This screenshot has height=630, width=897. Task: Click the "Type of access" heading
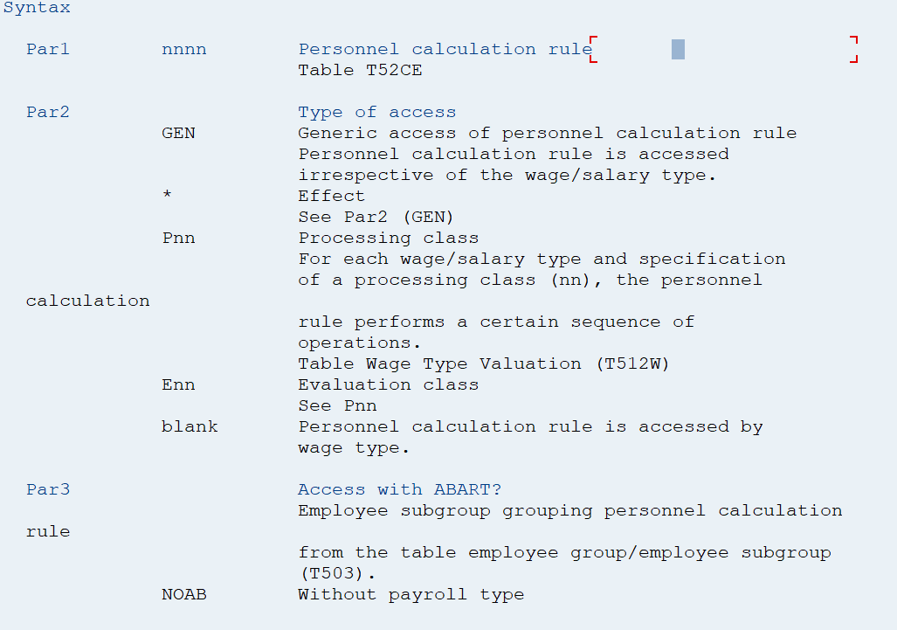click(x=377, y=112)
